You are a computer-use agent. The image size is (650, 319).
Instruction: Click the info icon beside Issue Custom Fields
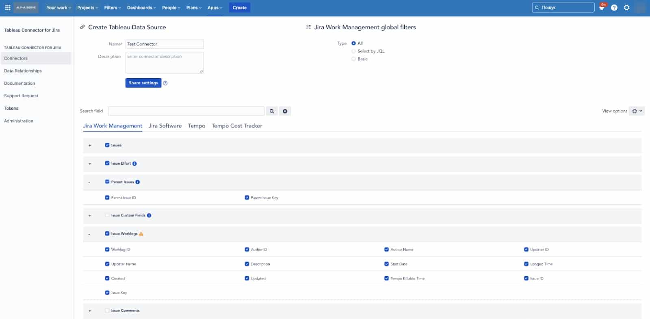tap(149, 216)
